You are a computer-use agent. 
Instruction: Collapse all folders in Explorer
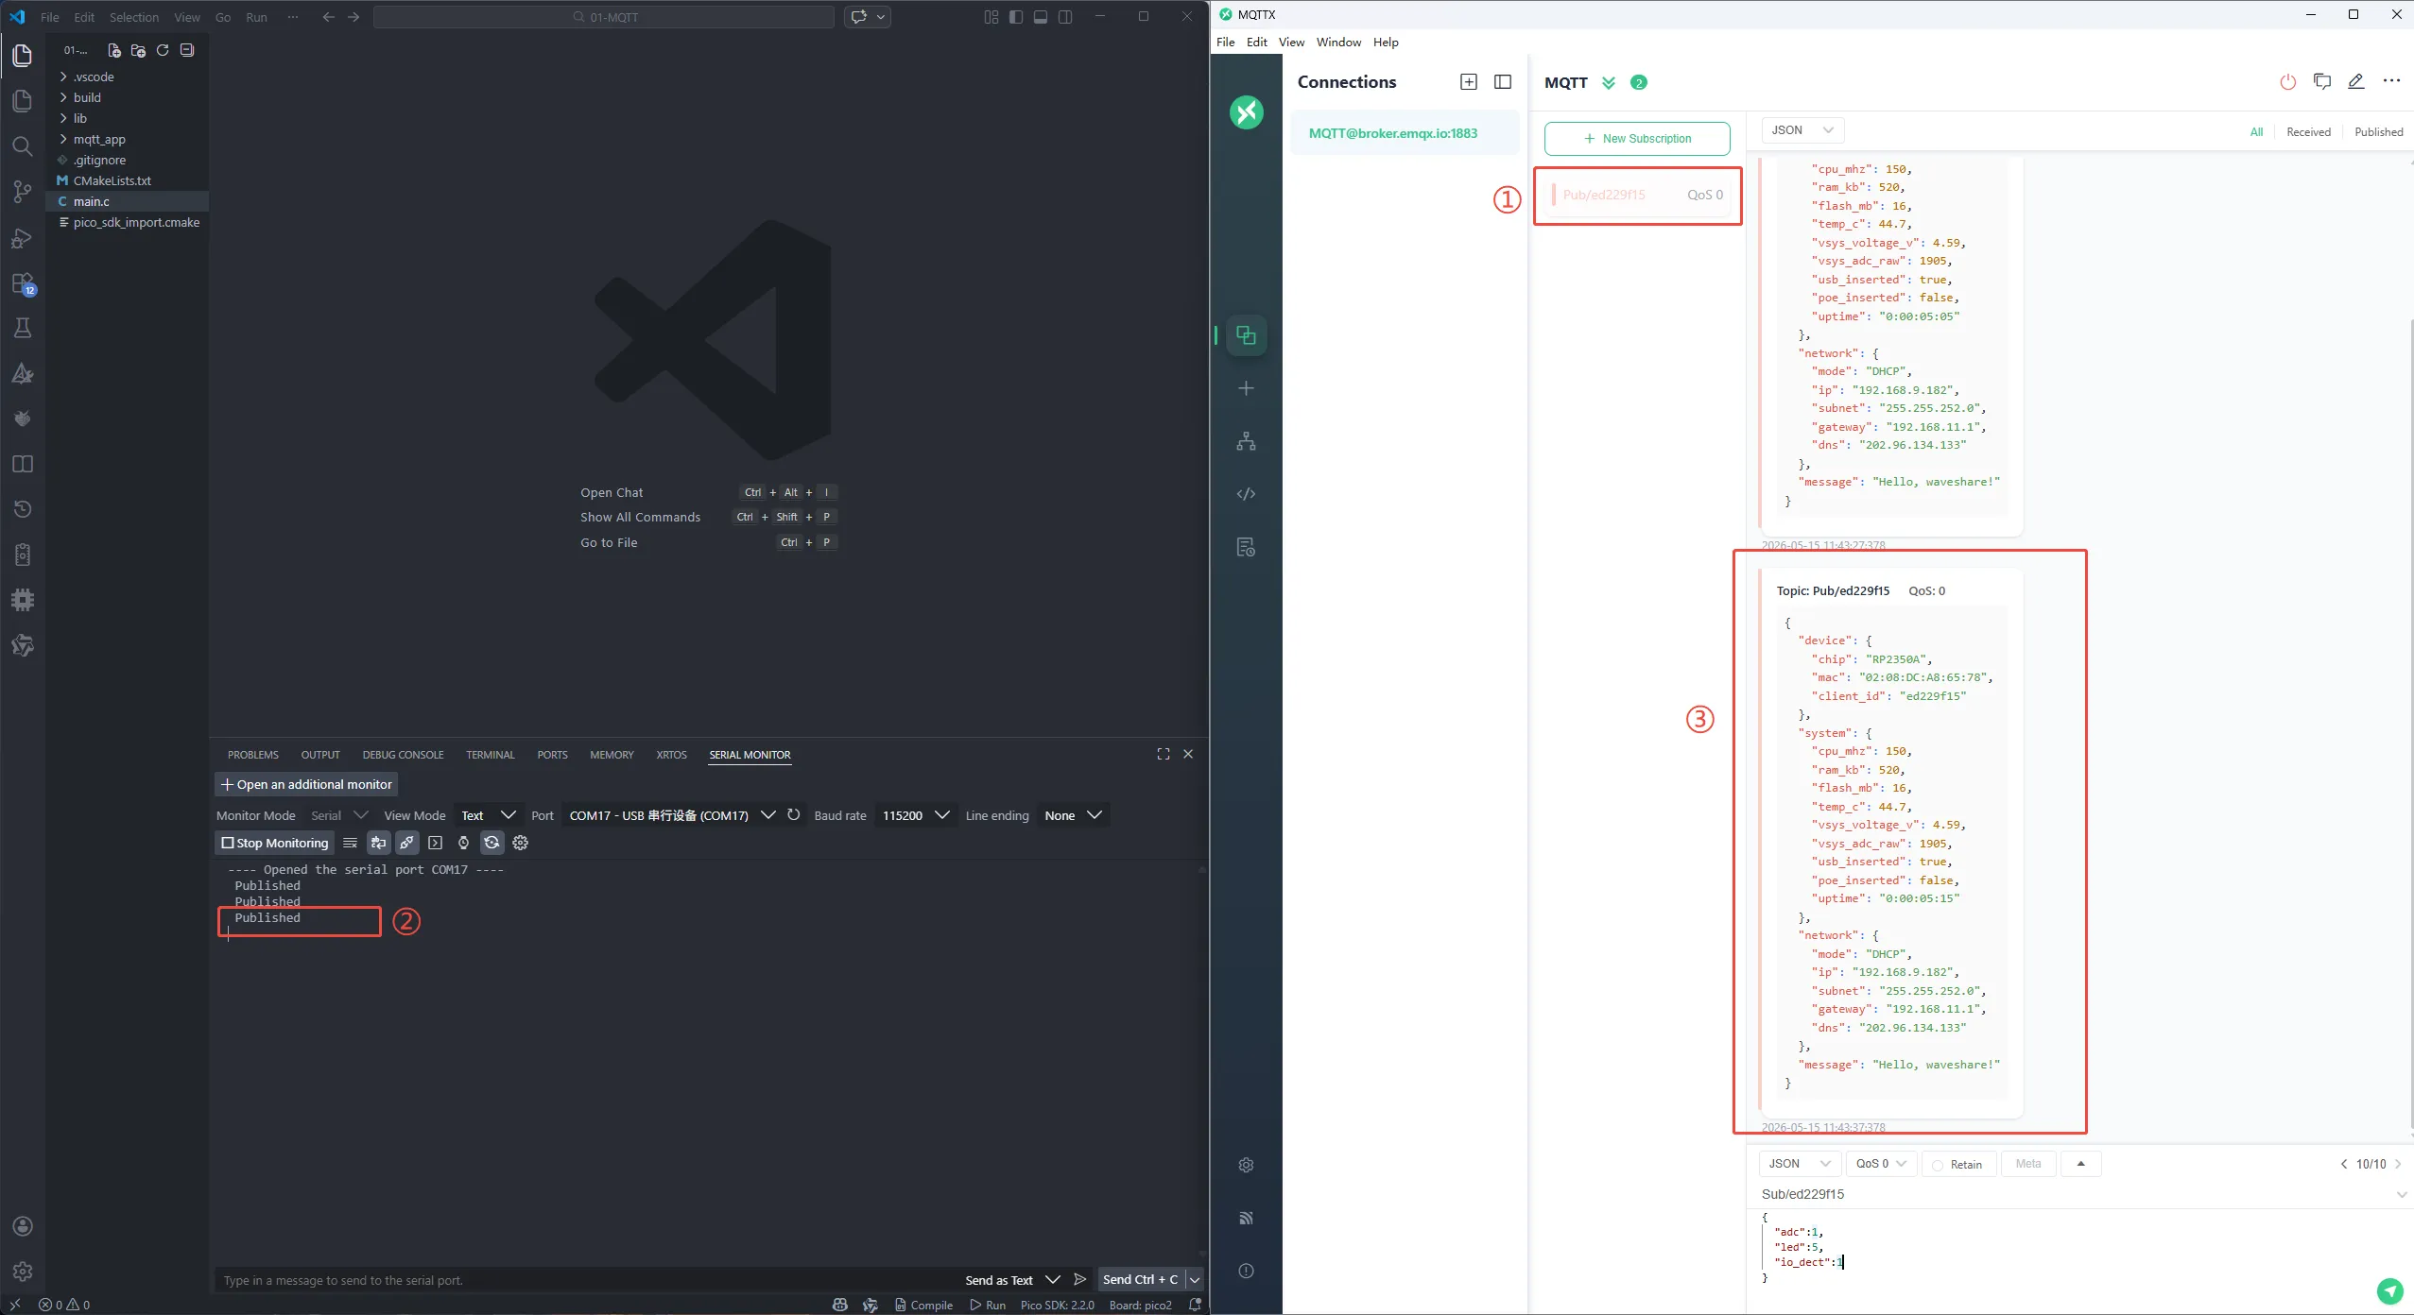click(x=187, y=50)
